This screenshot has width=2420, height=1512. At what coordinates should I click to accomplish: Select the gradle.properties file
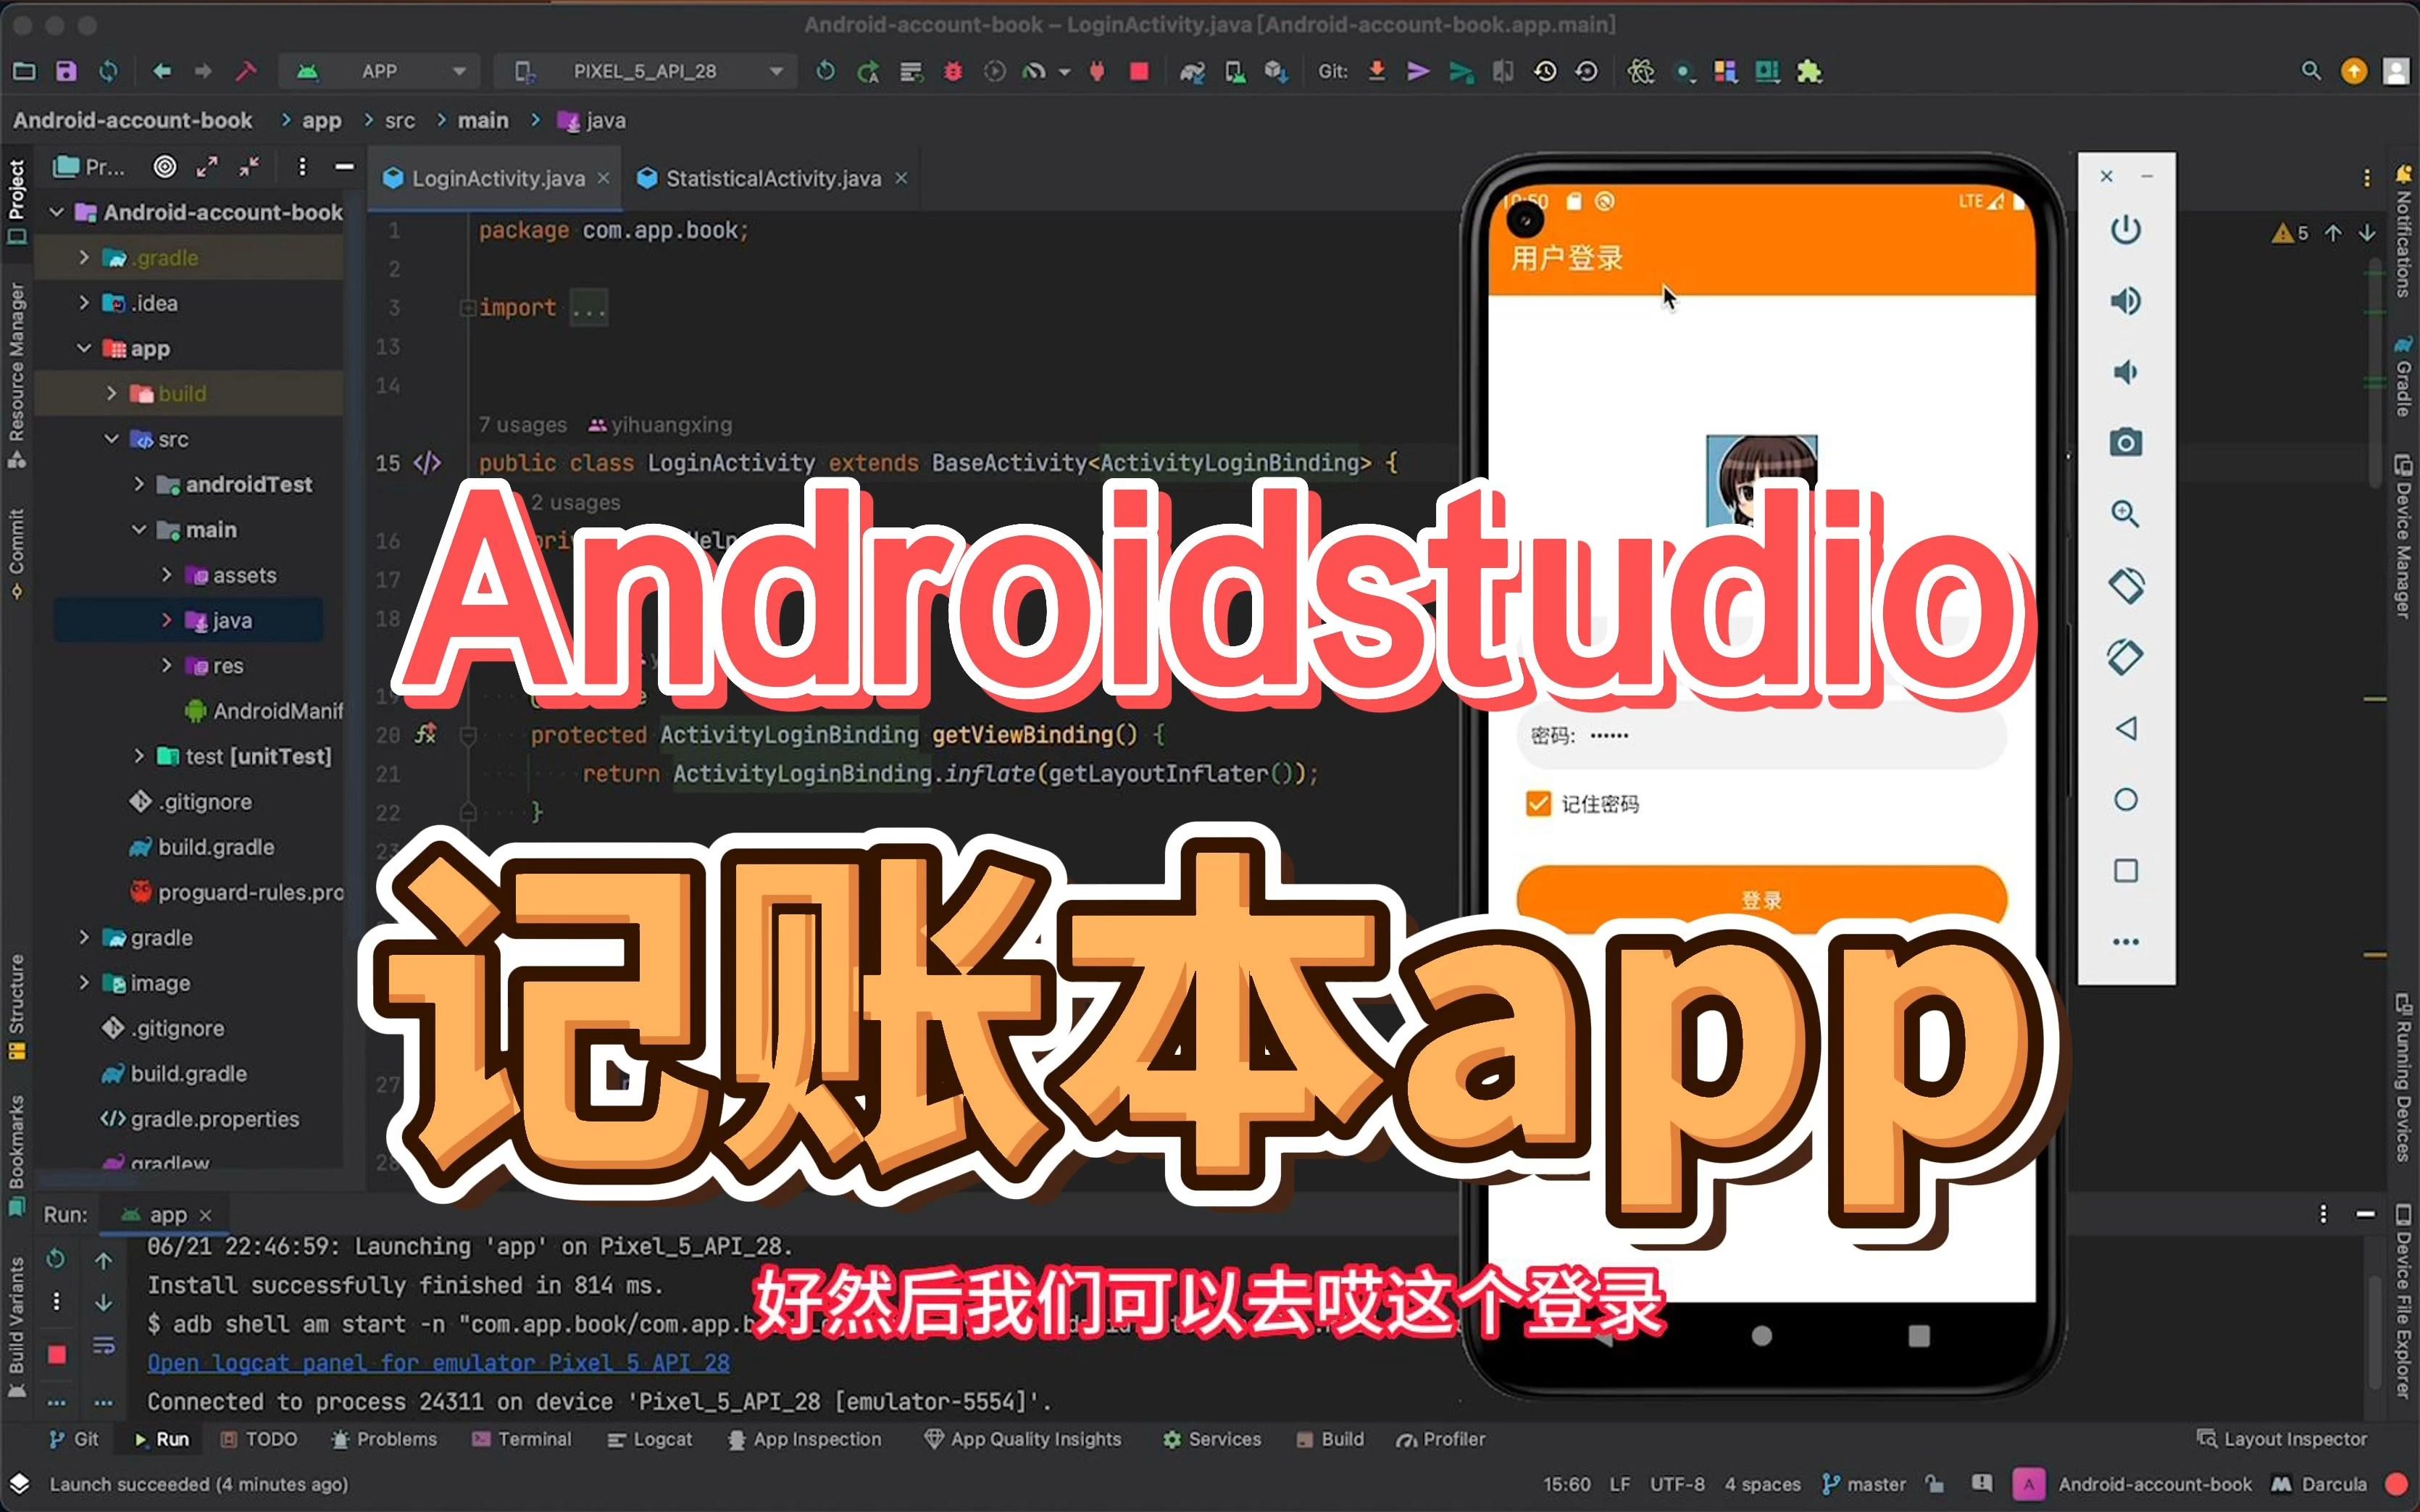tap(200, 1119)
